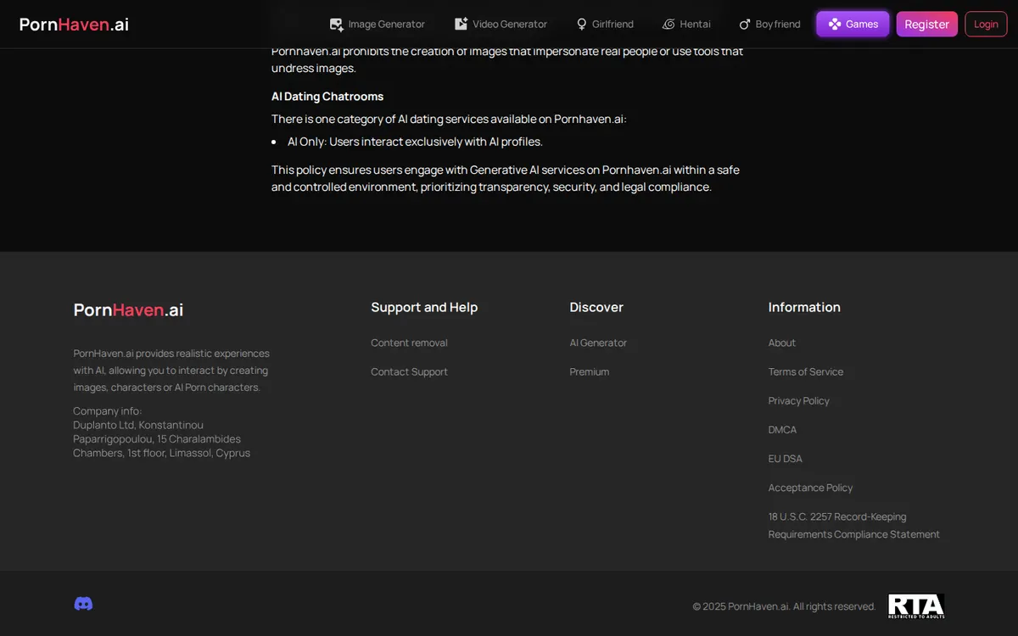This screenshot has width=1018, height=636.
Task: Open the Image Generator menu item
Action: [378, 24]
